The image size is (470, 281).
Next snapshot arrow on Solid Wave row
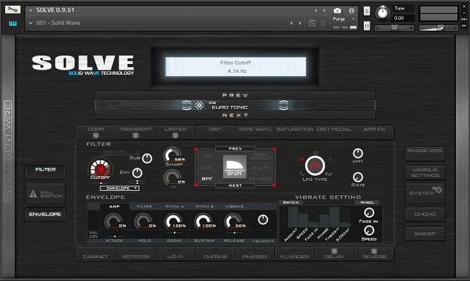click(300, 23)
